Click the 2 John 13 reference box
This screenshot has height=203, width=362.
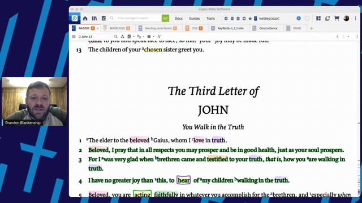point(95,37)
